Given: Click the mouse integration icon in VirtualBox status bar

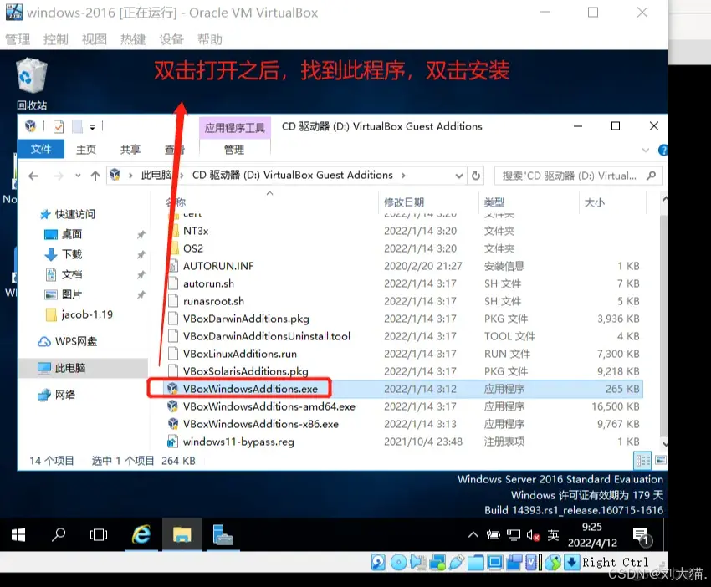Looking at the screenshot, I should tap(553, 563).
